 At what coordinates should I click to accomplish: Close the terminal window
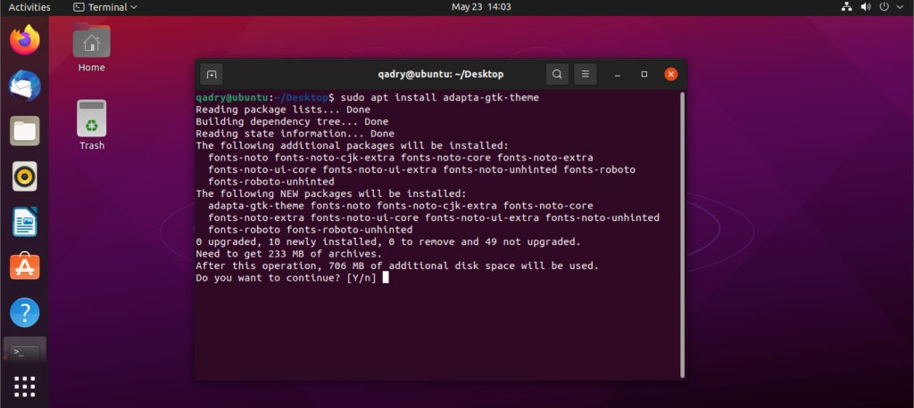[x=671, y=75]
